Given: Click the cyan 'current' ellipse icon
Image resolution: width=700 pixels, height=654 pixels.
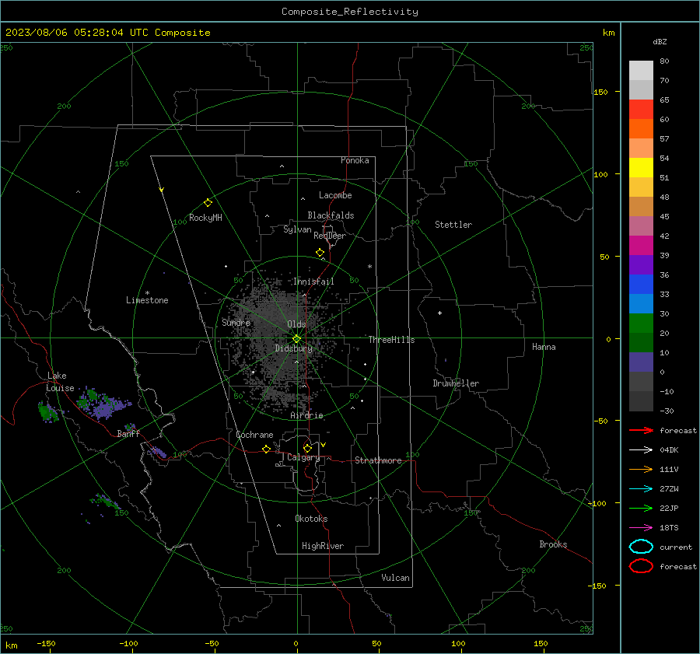Looking at the screenshot, I should [x=641, y=547].
